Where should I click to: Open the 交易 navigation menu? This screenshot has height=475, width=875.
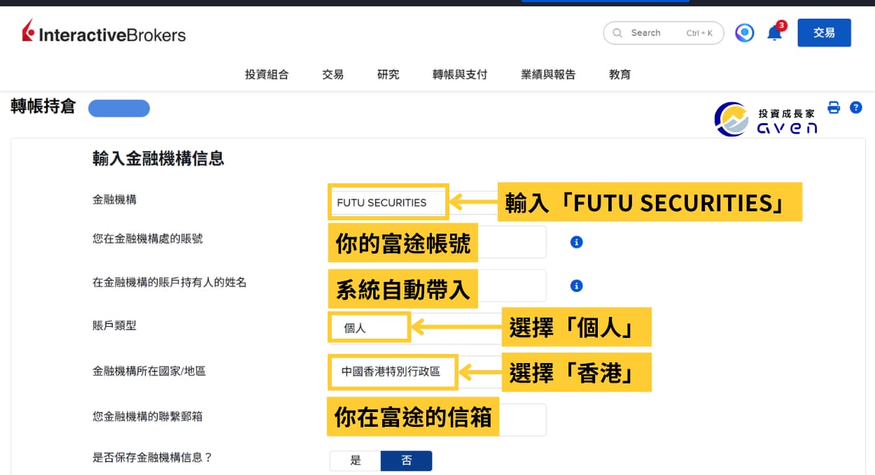pyautogui.click(x=332, y=74)
